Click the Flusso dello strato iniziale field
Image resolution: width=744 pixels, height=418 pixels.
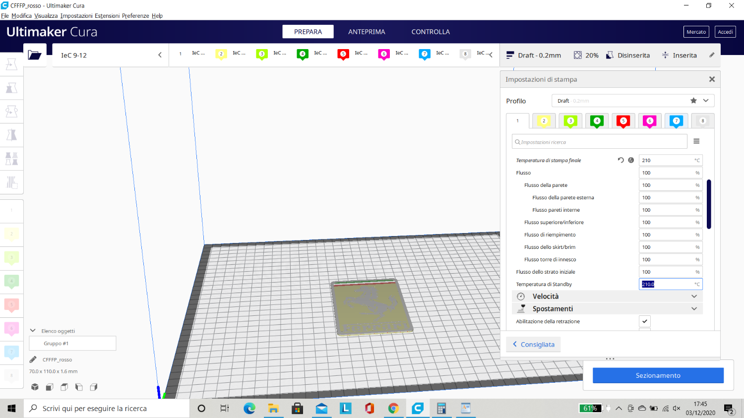(x=671, y=272)
